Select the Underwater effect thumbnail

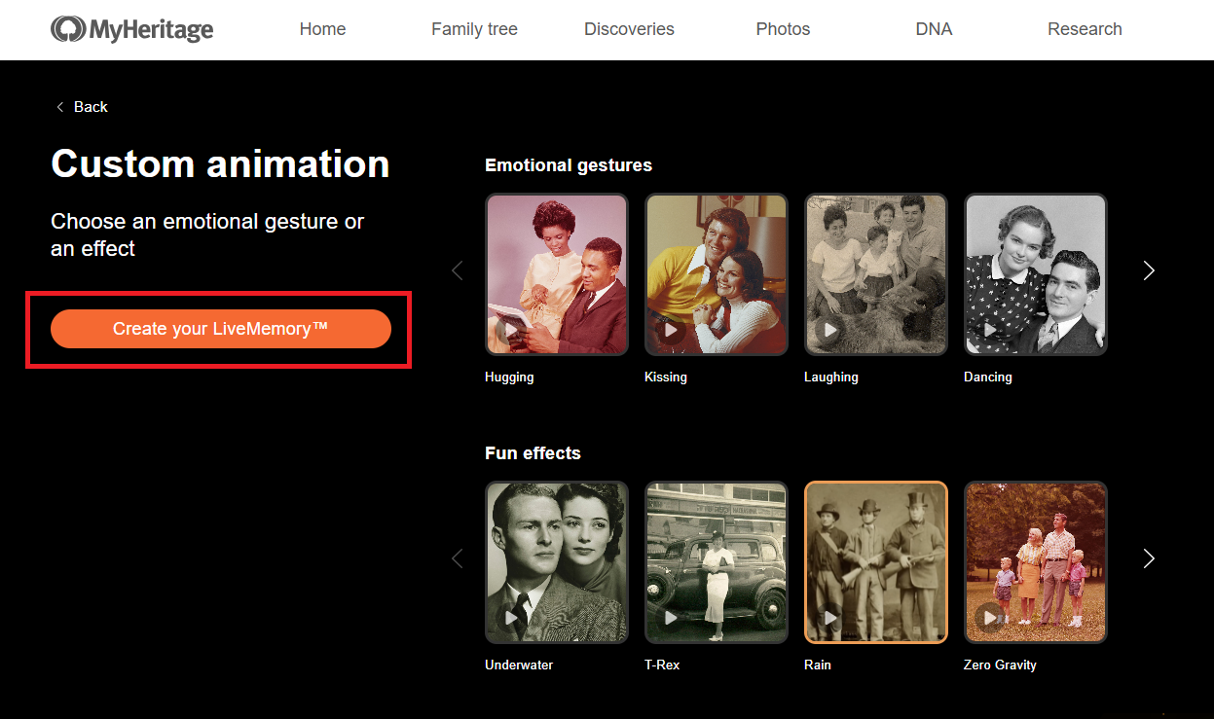[557, 562]
